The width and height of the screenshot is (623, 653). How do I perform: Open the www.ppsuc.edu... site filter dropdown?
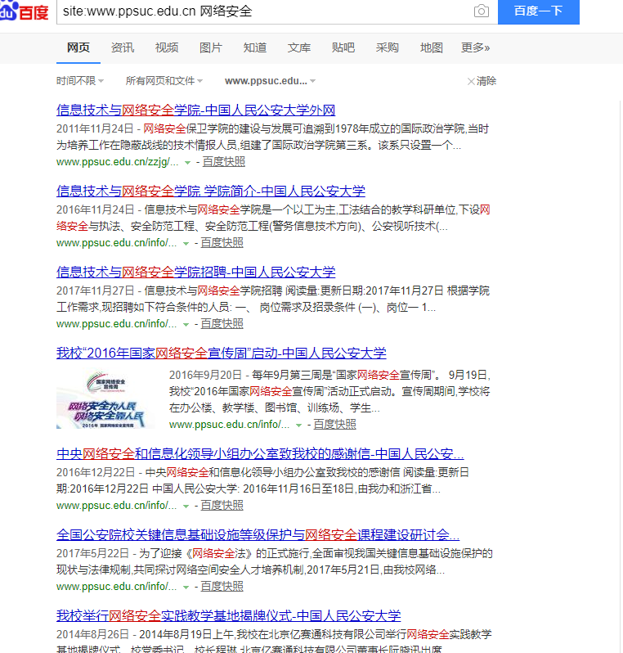[270, 81]
